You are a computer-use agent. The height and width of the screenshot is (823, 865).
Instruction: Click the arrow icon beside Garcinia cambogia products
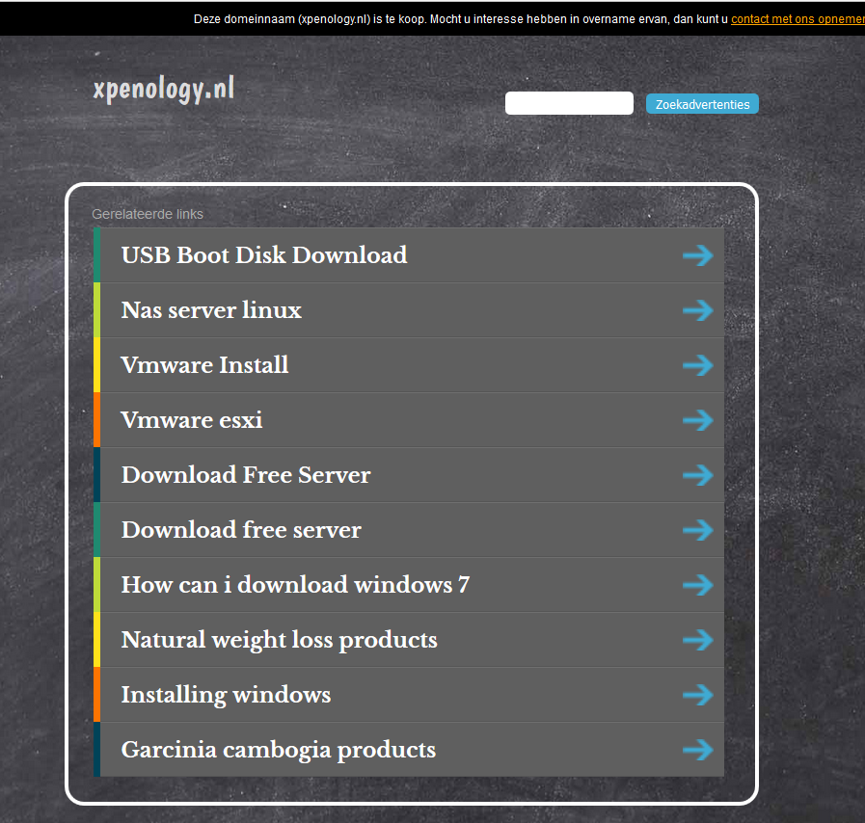tap(698, 750)
